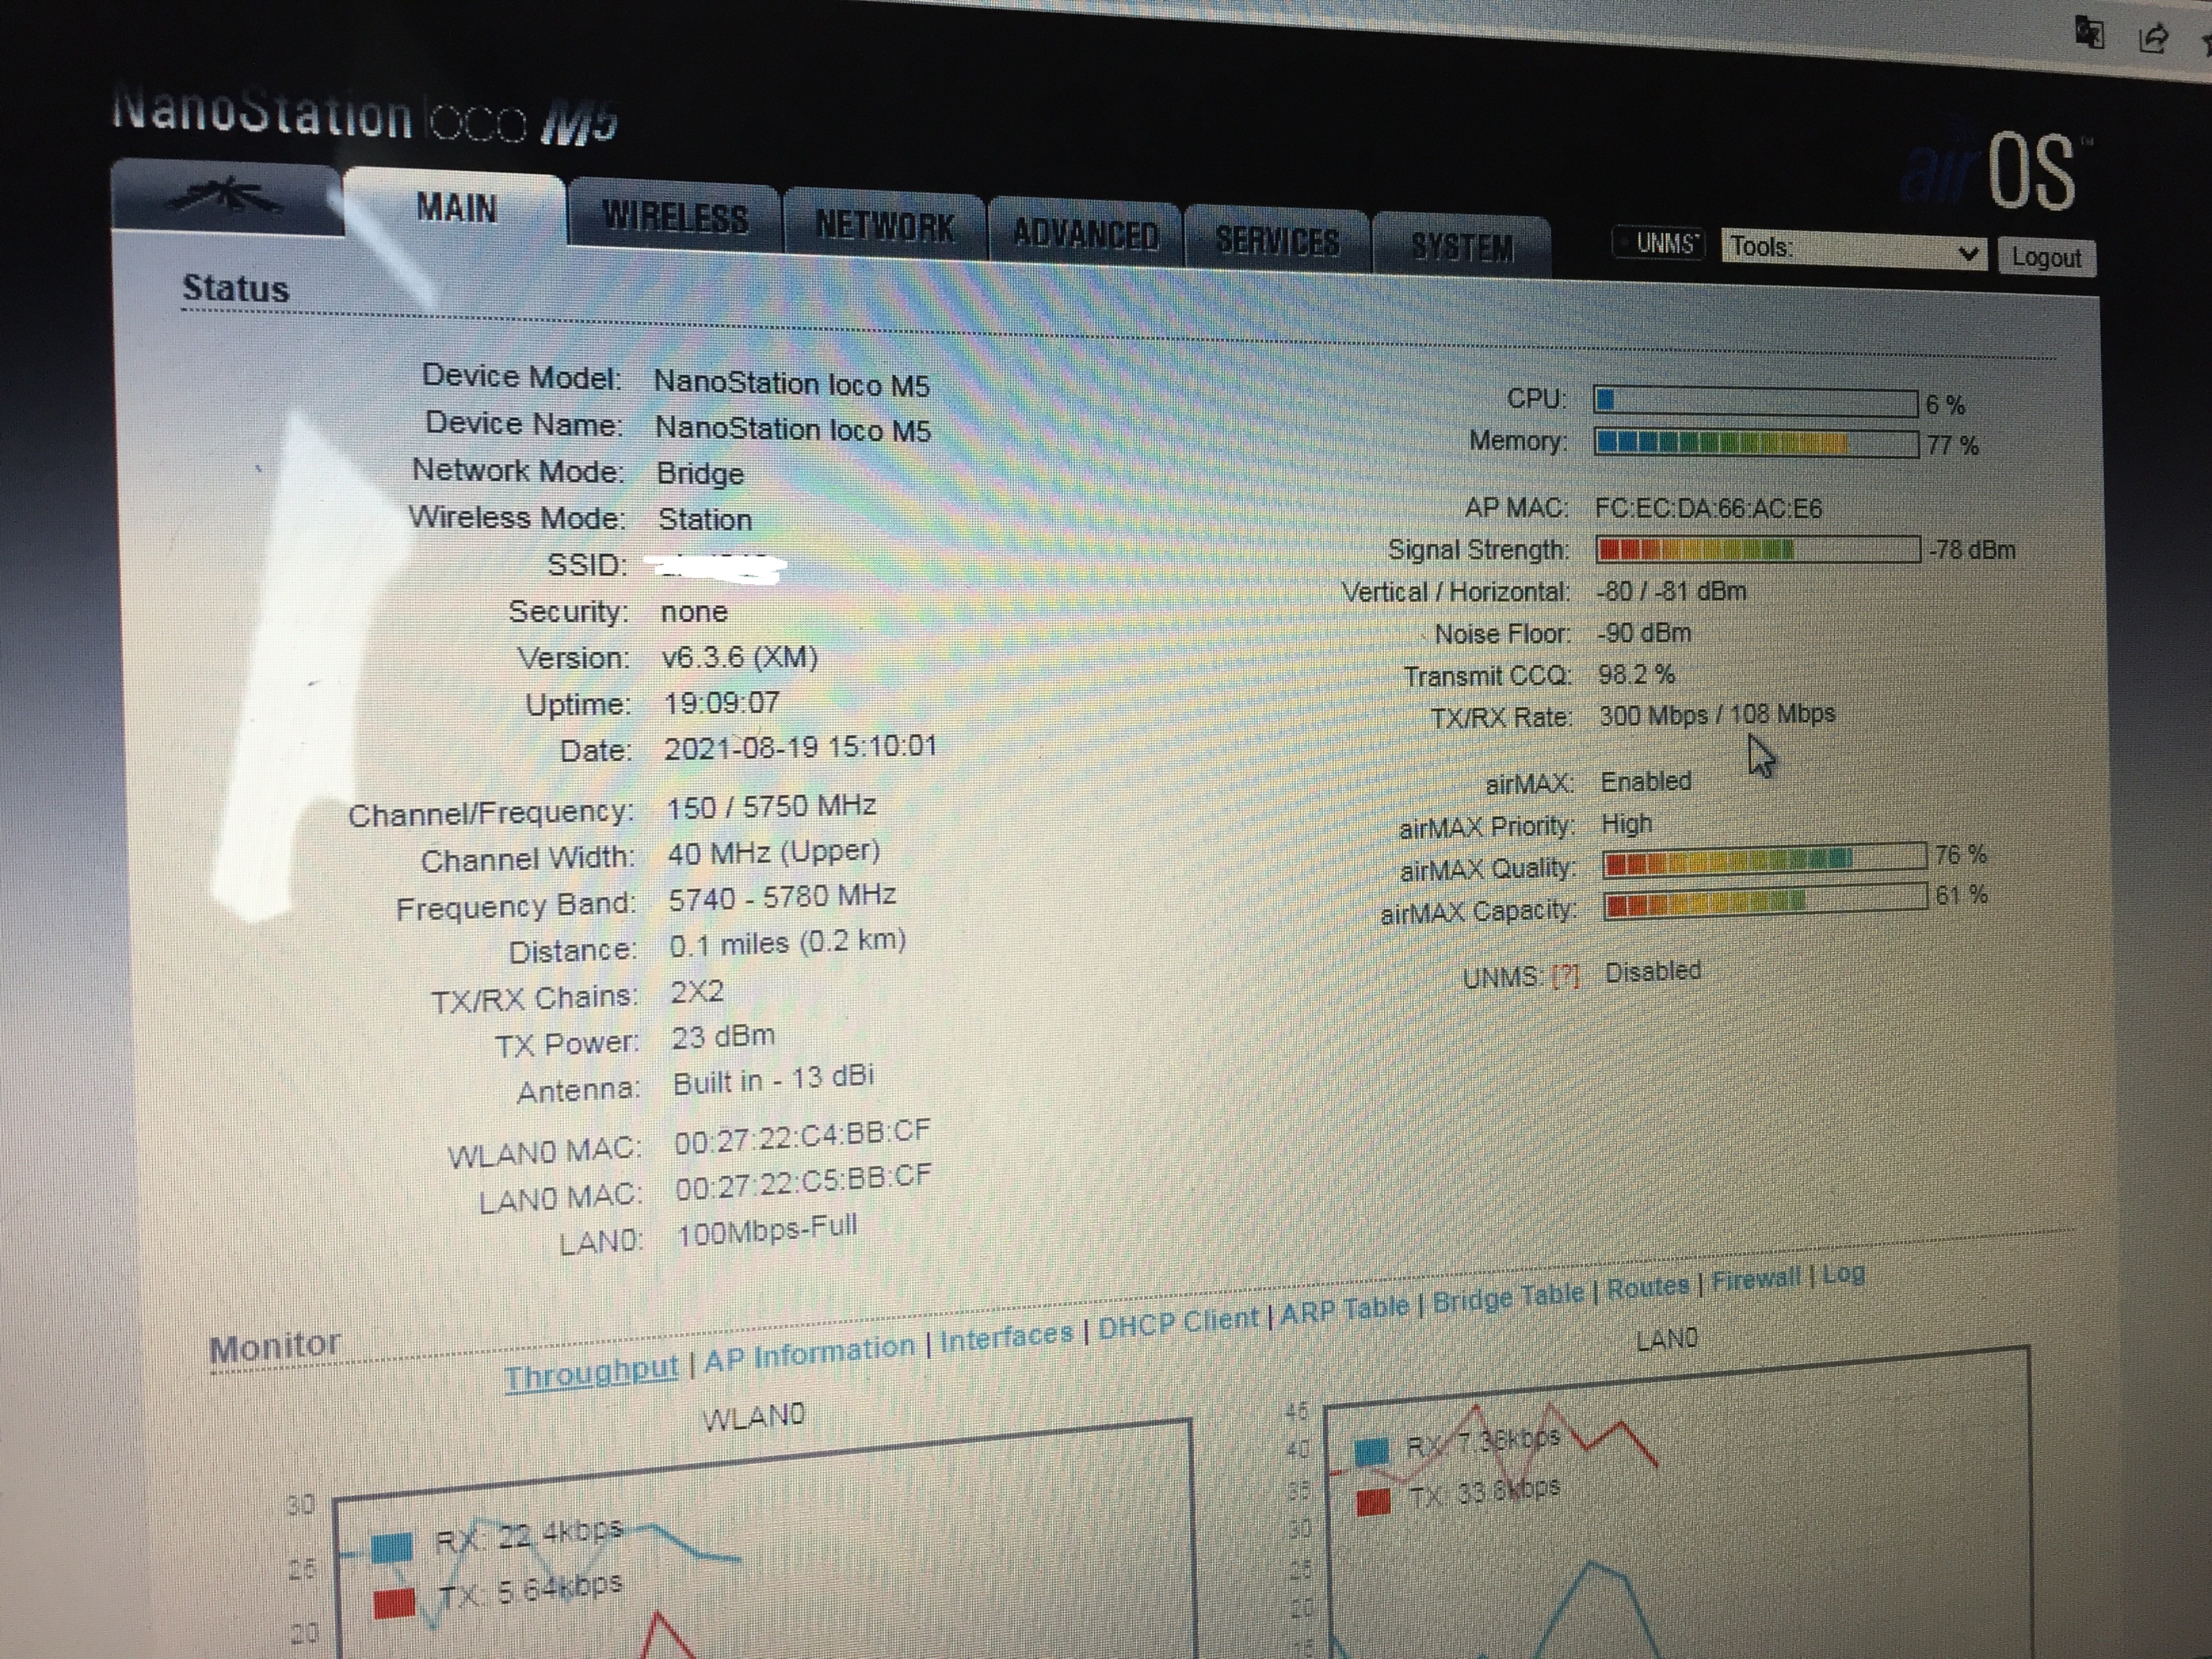Click the AP MAC value FC:EC:DA:66:AC:E6

1708,508
